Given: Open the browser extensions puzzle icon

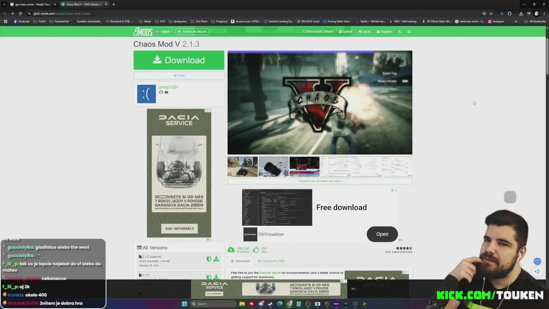Looking at the screenshot, I should tap(510, 13).
